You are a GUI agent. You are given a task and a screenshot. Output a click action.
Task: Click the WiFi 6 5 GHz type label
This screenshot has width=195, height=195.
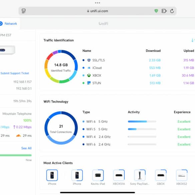tap(97, 122)
